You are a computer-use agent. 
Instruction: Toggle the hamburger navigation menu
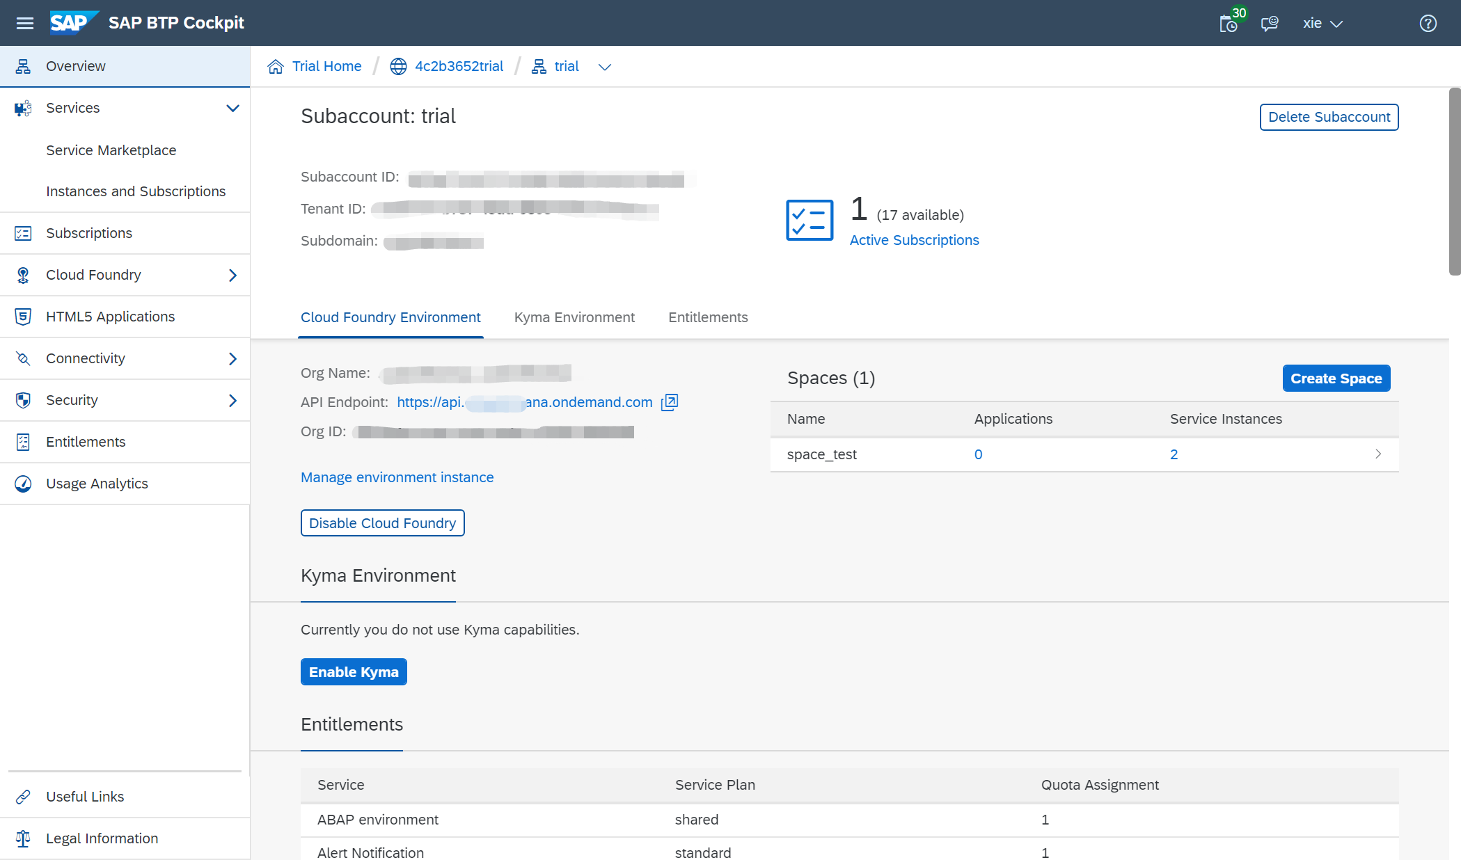click(x=25, y=23)
